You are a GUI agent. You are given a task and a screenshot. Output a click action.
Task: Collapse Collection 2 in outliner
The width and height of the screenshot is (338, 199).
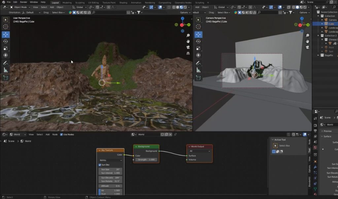(x=319, y=36)
